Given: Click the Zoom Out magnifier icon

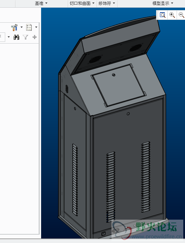Looking at the screenshot, I should click(x=182, y=15).
